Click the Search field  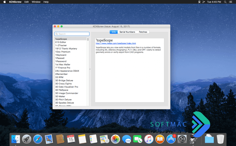[x=72, y=34]
